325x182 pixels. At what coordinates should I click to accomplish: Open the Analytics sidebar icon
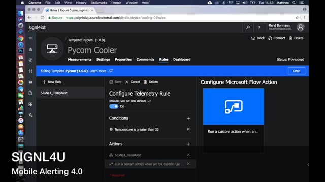point(30,82)
